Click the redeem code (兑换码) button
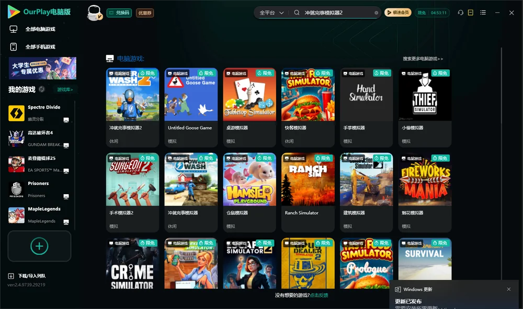 coord(119,13)
